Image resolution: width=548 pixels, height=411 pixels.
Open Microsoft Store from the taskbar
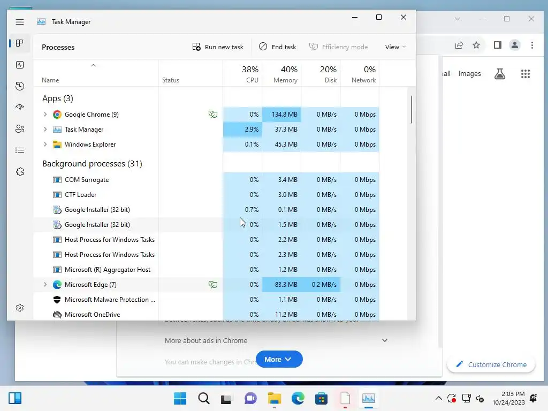point(321,398)
